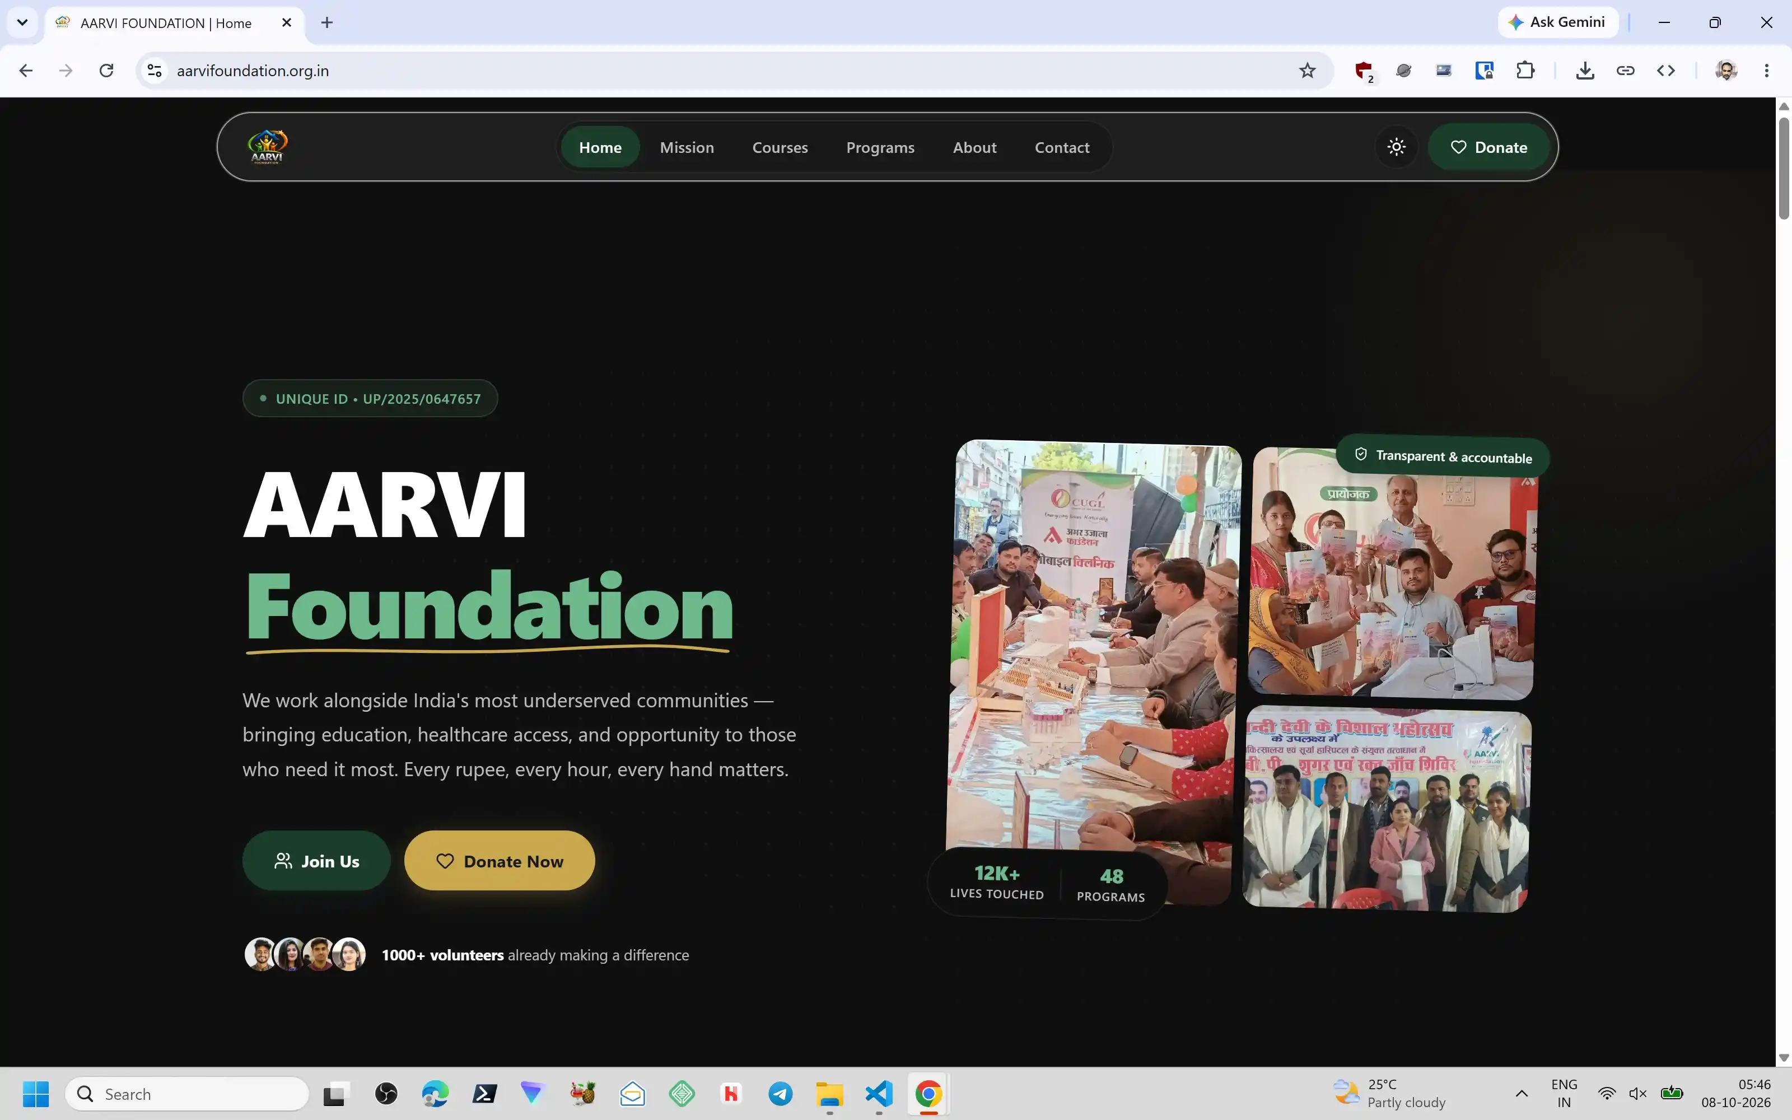1792x1120 pixels.
Task: Open Visual Studio Code from taskbar
Action: [x=879, y=1093]
